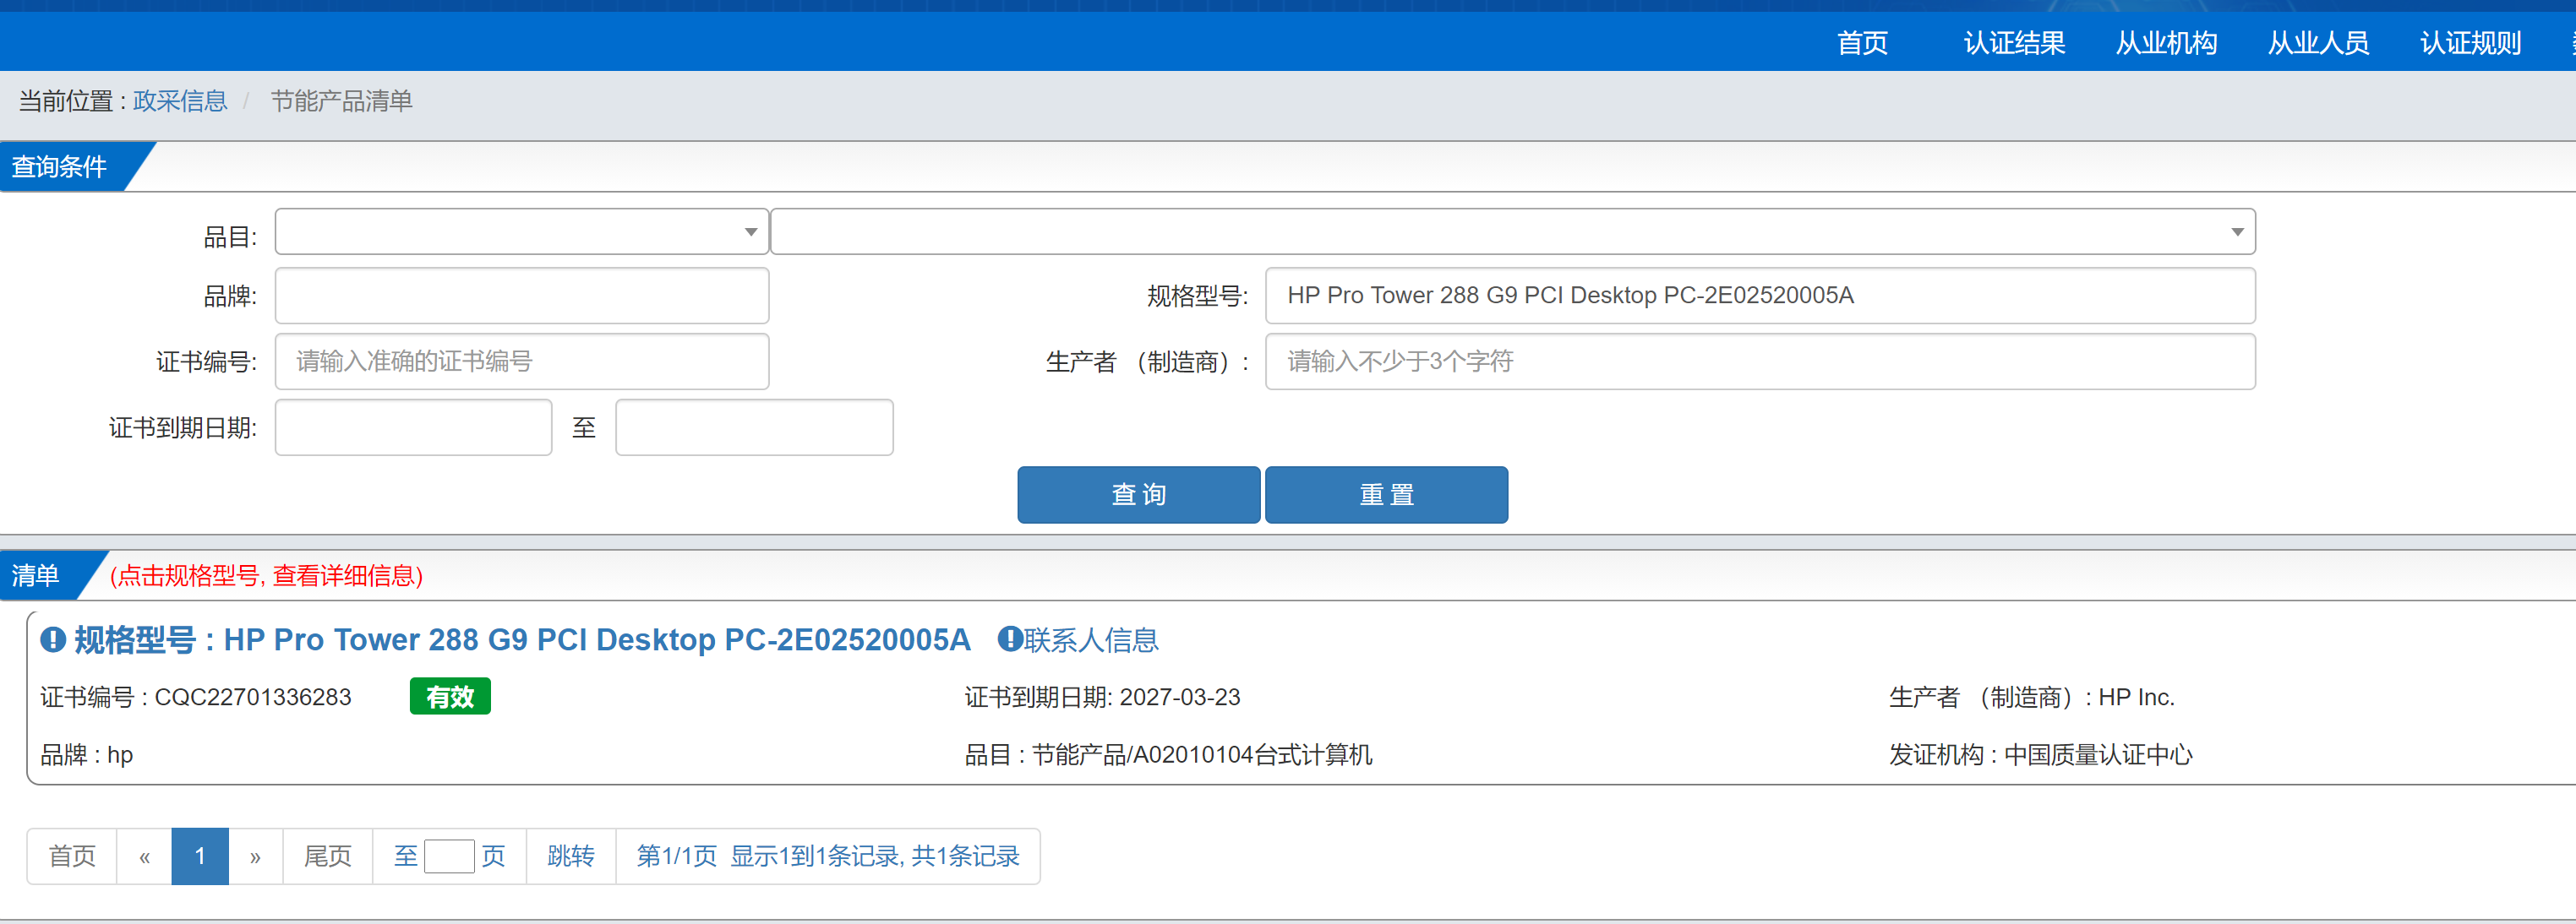Image resolution: width=2576 pixels, height=924 pixels.
Task: Go to 首页 first page in pagination
Action: point(72,856)
